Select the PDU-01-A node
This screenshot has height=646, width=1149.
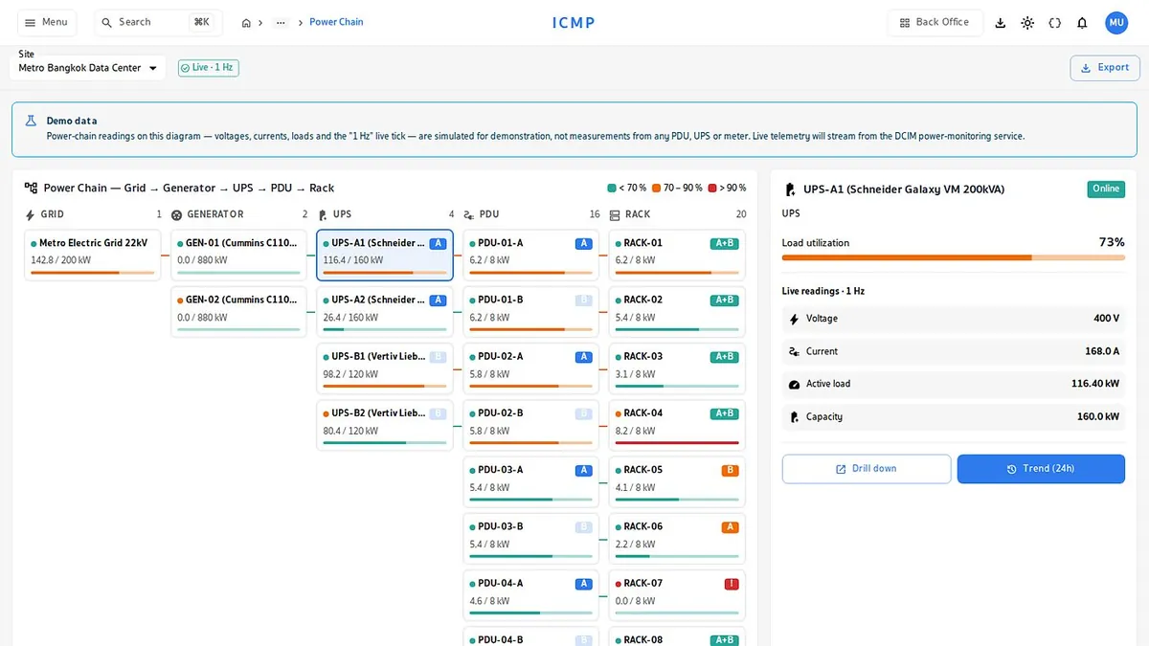tap(530, 256)
